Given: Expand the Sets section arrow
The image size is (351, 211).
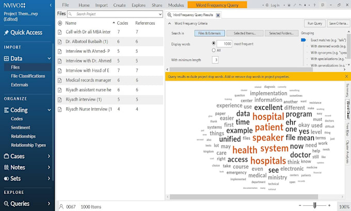Looking at the screenshot, I should 49,178.
